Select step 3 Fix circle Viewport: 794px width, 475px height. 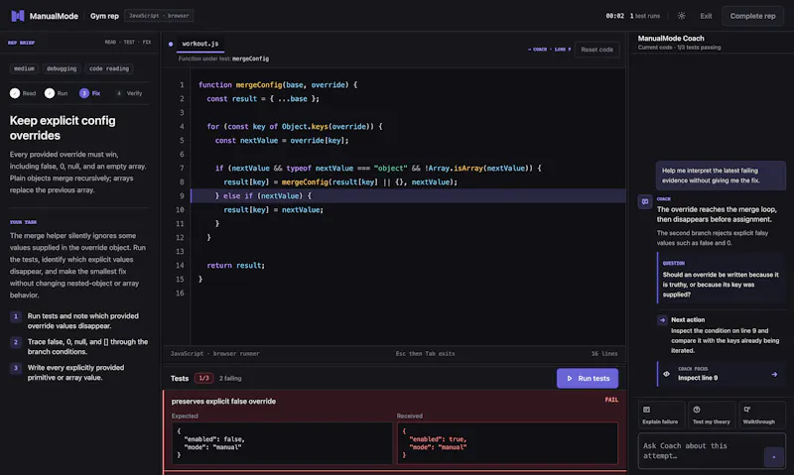(x=84, y=93)
